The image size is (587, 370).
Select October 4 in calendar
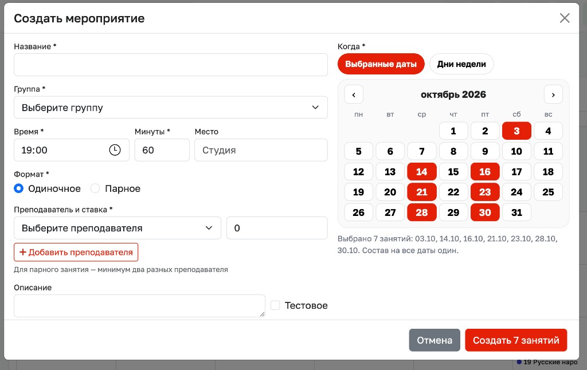(x=549, y=131)
